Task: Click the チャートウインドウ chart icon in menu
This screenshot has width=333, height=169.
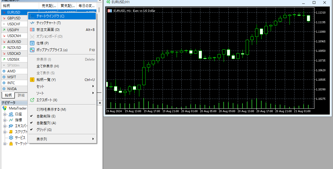Action: coord(32,16)
